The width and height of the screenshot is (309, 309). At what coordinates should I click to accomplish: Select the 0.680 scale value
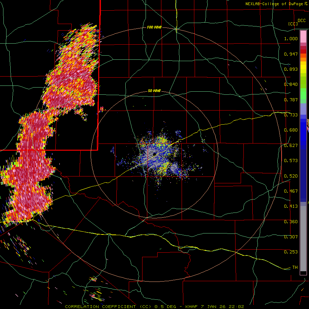point(291,130)
